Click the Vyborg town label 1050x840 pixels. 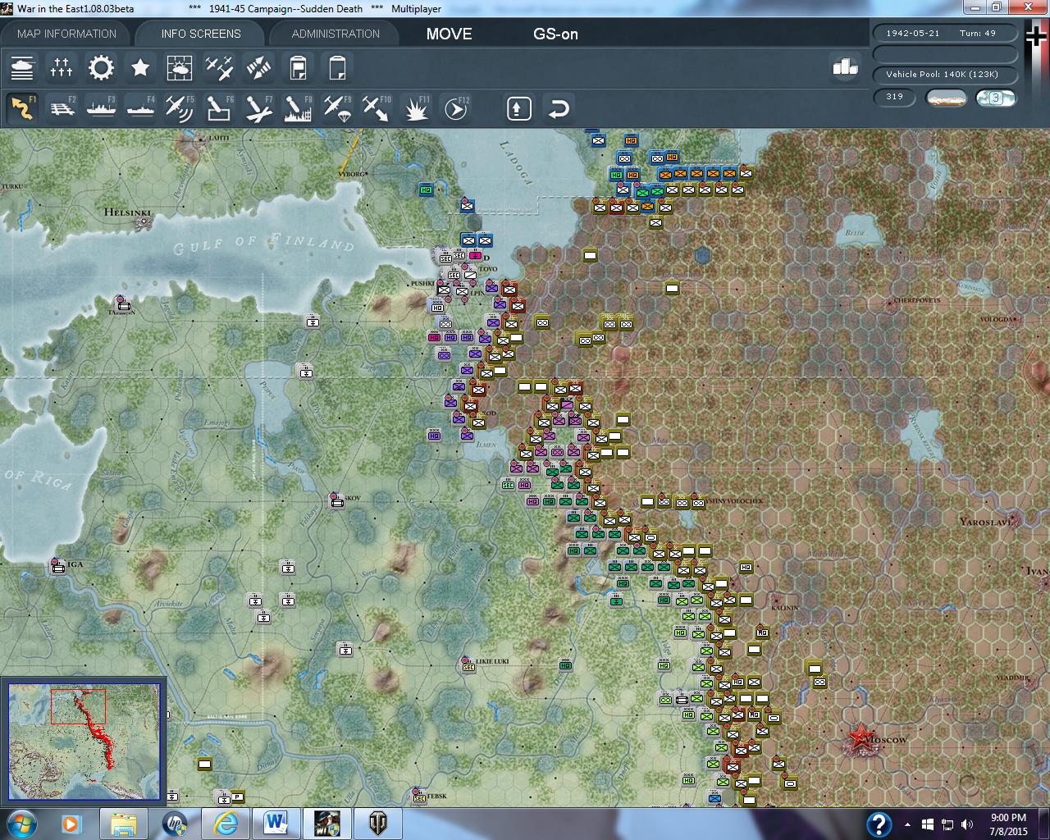coord(351,174)
